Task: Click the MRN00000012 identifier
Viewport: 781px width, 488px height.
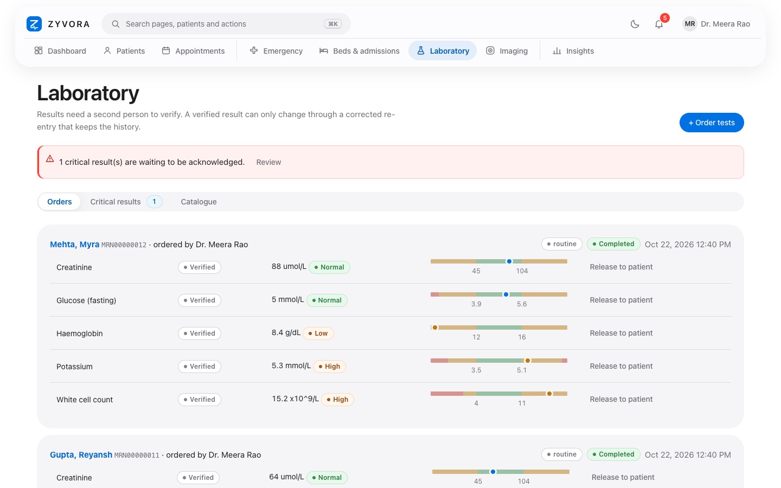Action: point(124,245)
